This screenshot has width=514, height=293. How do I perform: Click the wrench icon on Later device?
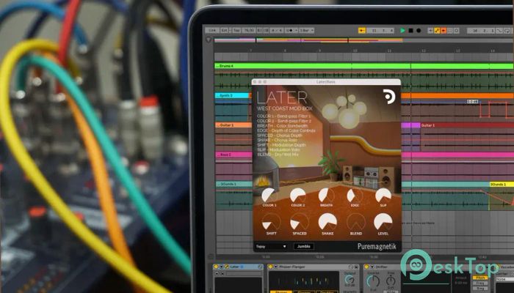coord(226,267)
